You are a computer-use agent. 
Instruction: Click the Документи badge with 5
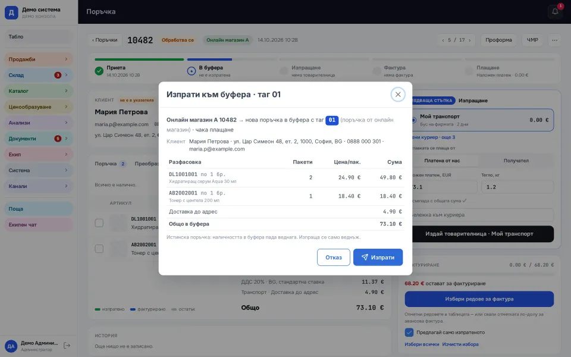58,139
